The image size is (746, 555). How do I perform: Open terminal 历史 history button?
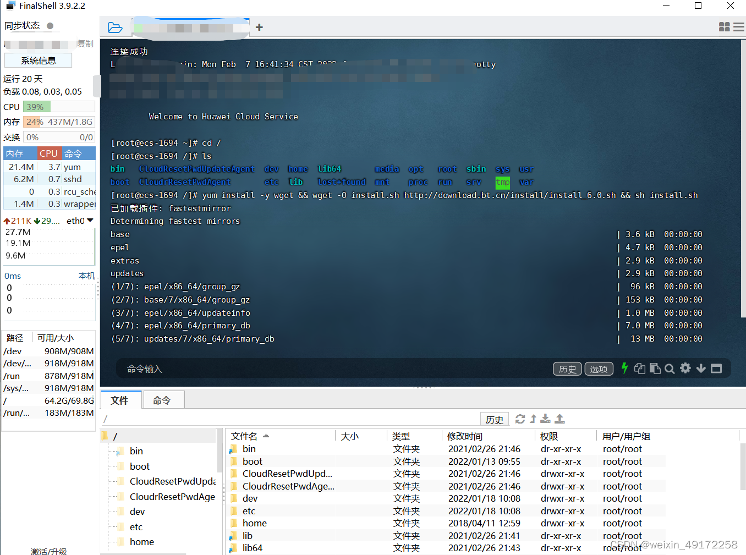[567, 369]
